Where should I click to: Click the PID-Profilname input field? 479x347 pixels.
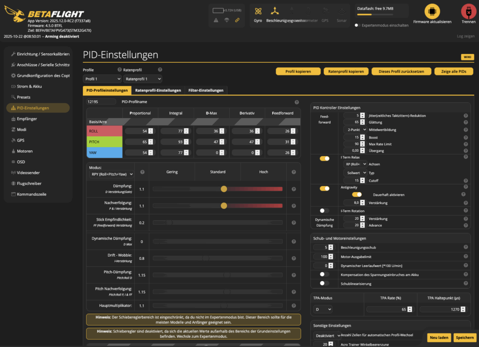101,102
